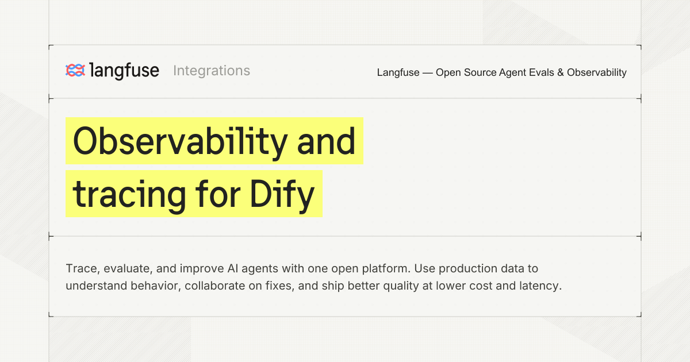Viewport: 690px width, 362px height.
Task: Click the langfuse wordmark text
Action: [x=124, y=71]
